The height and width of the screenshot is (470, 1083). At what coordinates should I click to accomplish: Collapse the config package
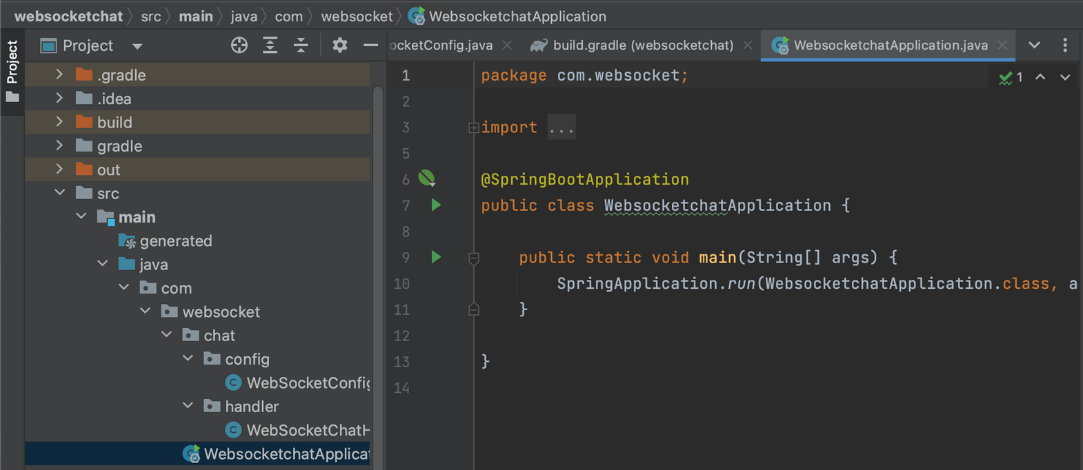coord(188,358)
